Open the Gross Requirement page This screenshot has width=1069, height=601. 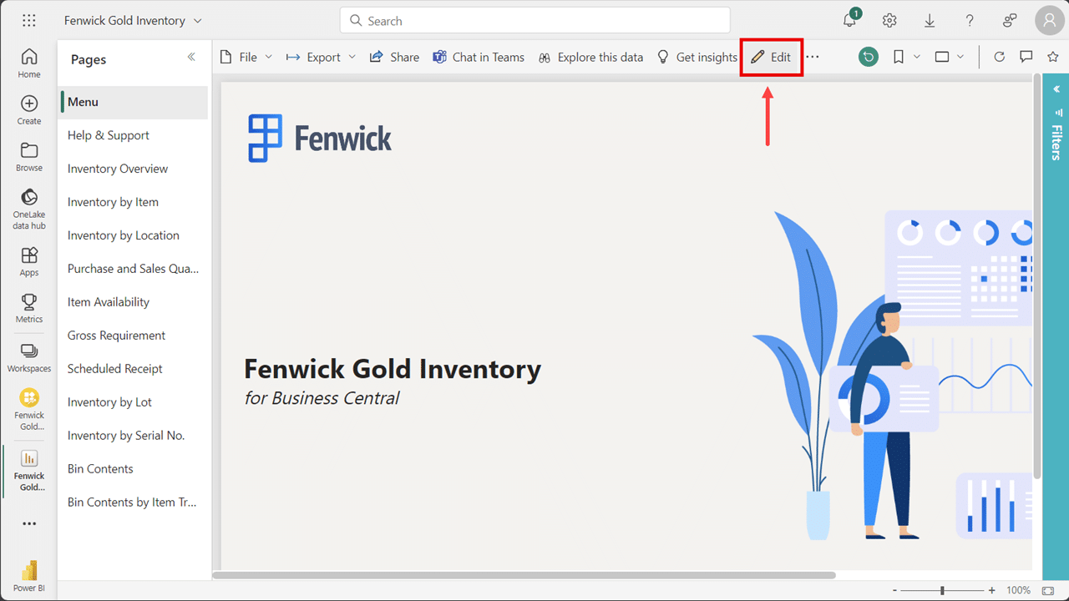pyautogui.click(x=134, y=336)
